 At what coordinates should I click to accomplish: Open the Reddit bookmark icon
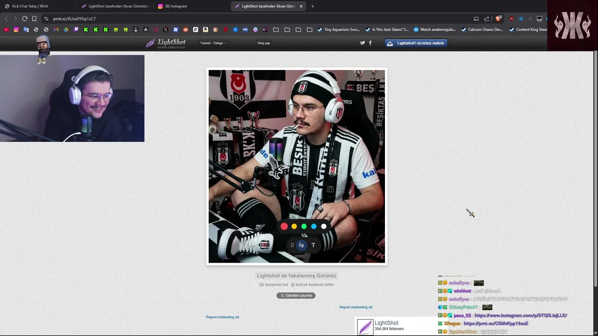tap(185, 29)
